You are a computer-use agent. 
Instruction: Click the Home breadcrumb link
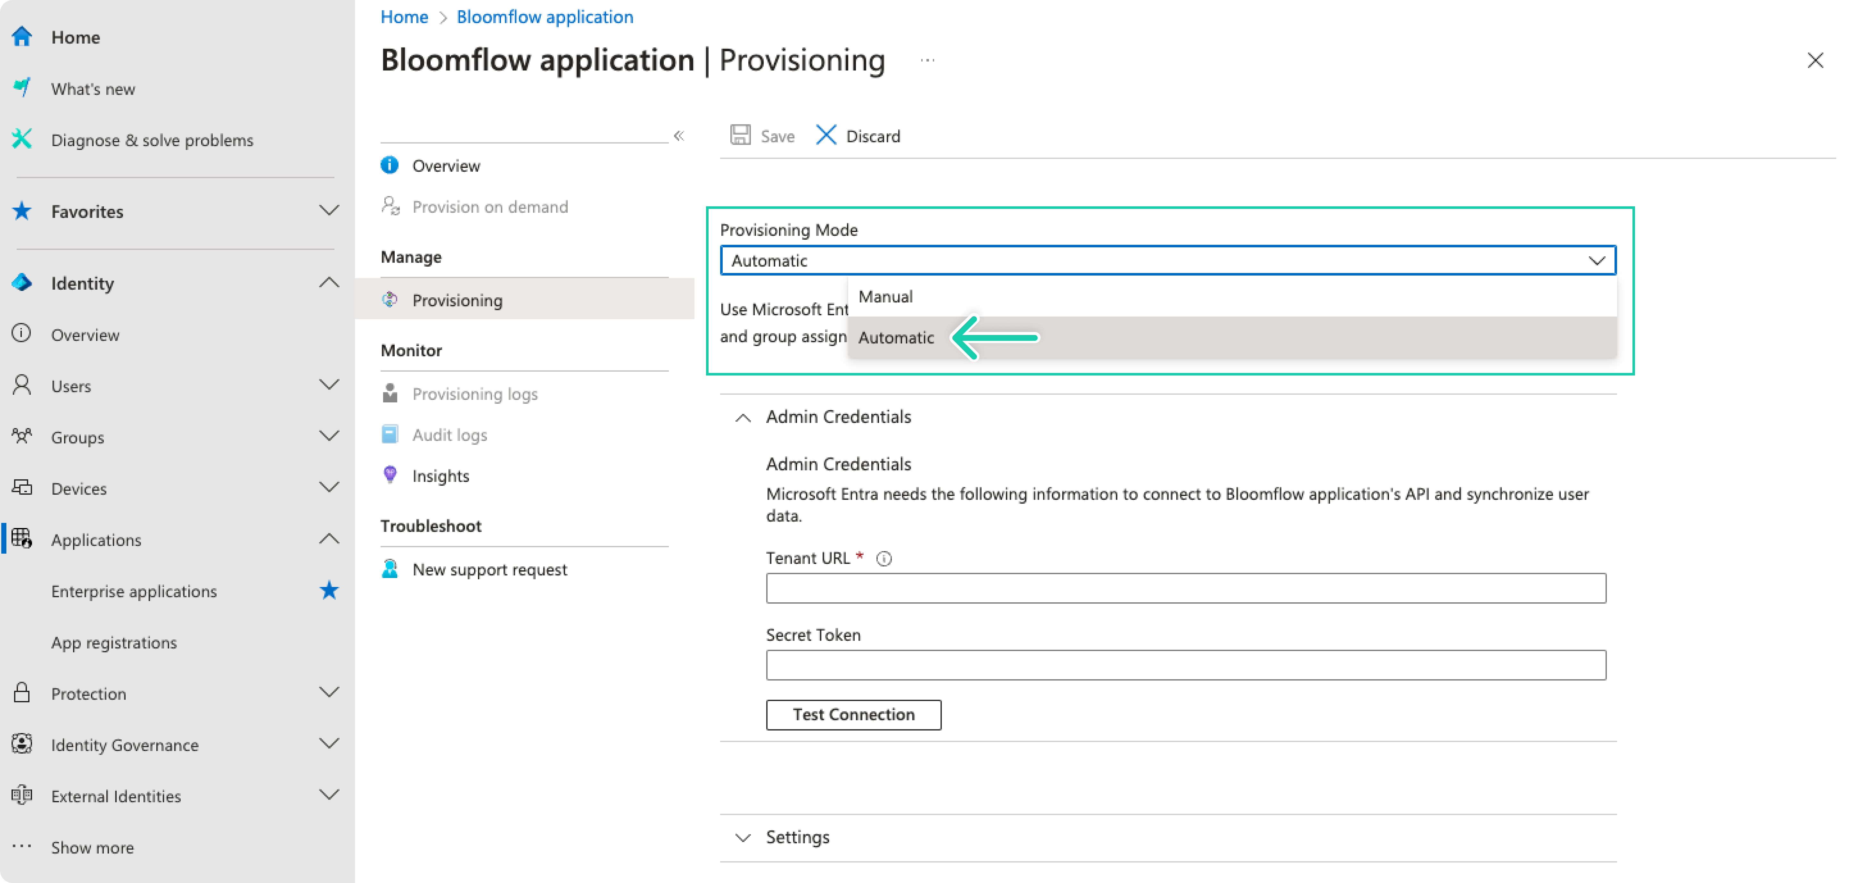coord(404,17)
